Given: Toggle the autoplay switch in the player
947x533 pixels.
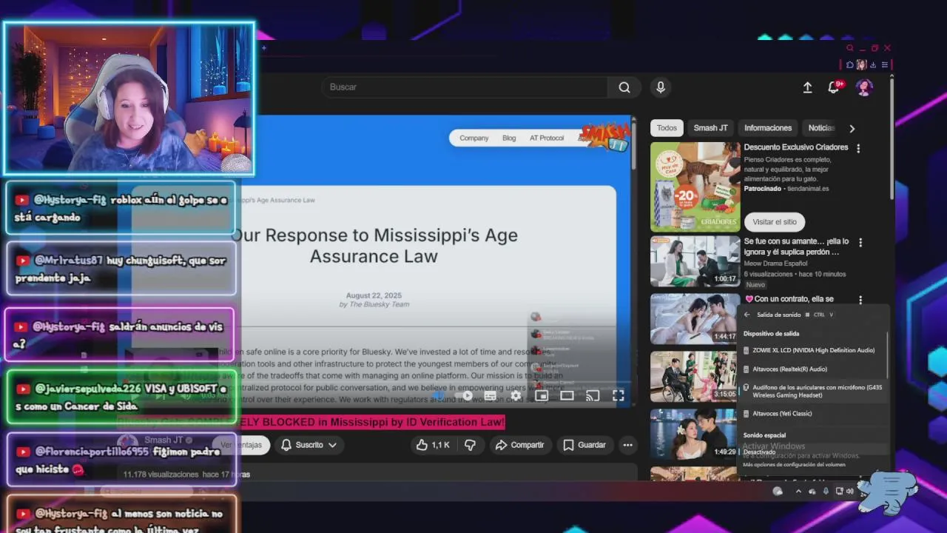Looking at the screenshot, I should pos(463,395).
